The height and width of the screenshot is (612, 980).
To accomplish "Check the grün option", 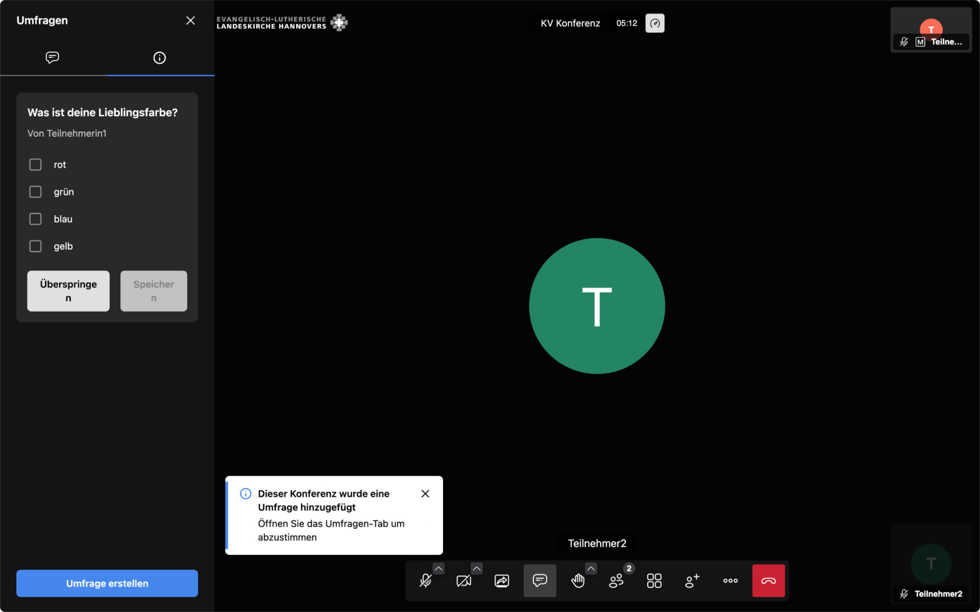I will (x=35, y=192).
